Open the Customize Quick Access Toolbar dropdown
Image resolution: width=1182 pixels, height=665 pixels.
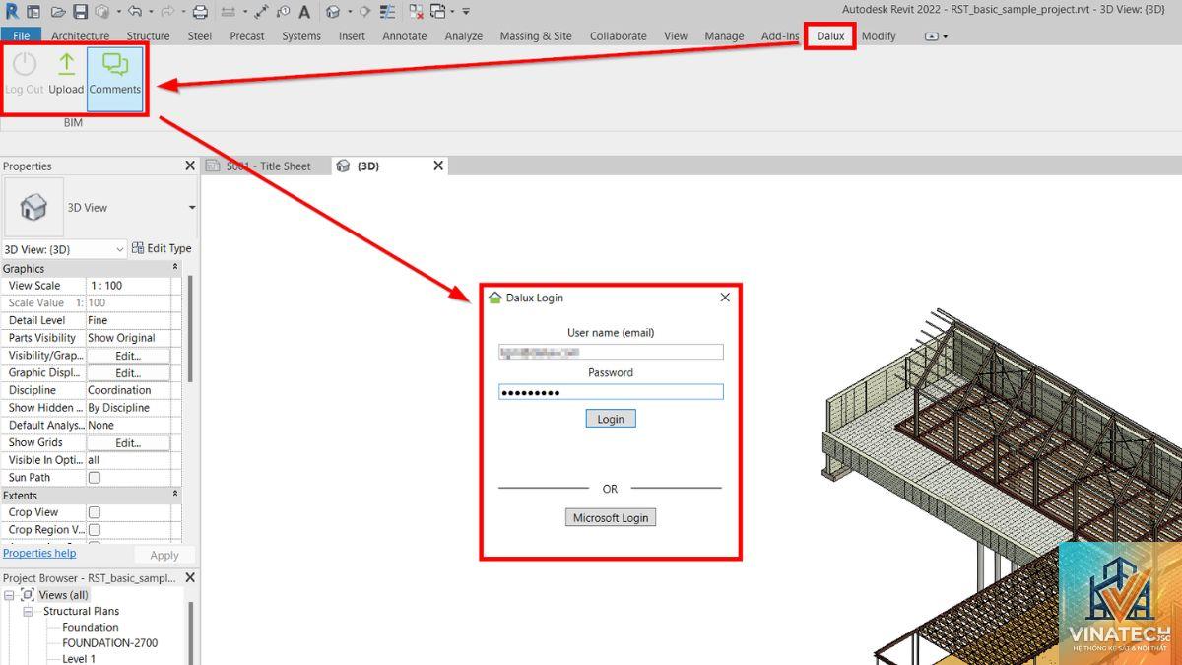(x=466, y=12)
